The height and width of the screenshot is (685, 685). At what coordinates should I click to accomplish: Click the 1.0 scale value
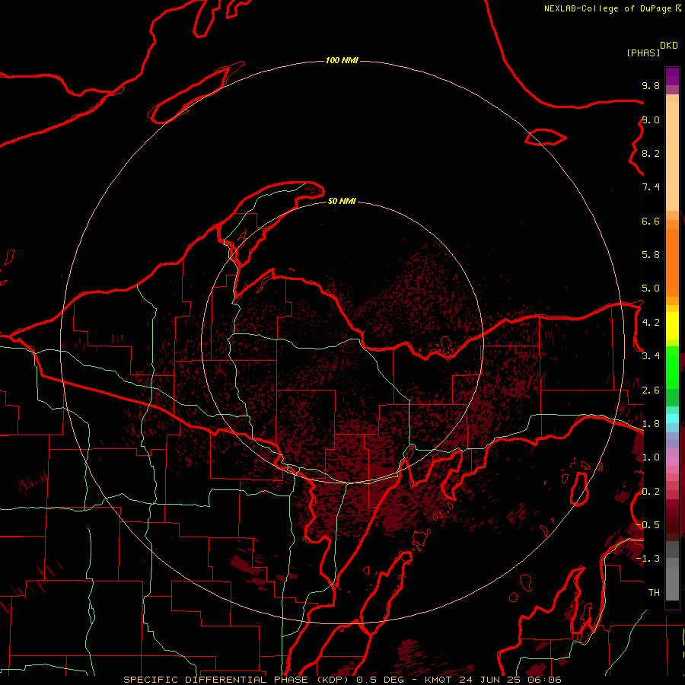pos(651,457)
